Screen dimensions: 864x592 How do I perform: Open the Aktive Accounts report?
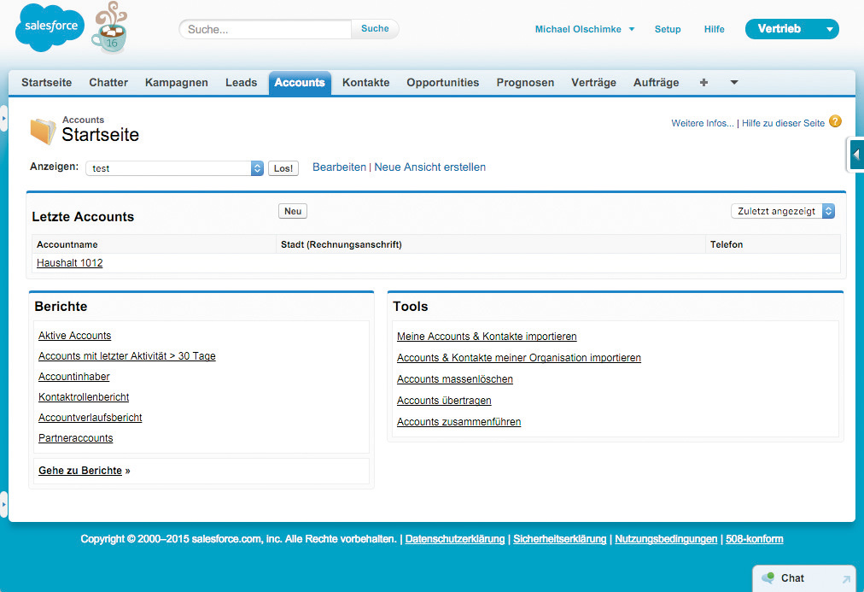pos(74,335)
